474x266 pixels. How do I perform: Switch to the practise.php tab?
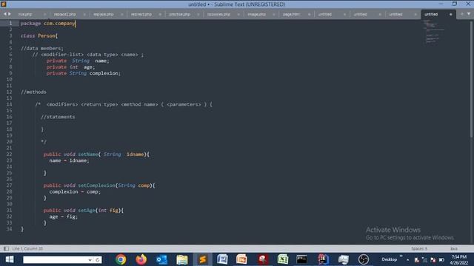click(179, 14)
